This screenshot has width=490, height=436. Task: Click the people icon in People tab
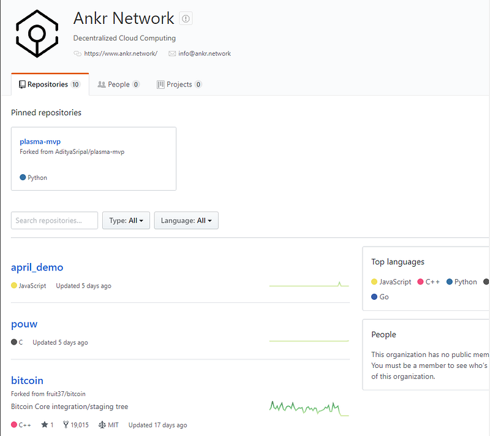point(102,85)
